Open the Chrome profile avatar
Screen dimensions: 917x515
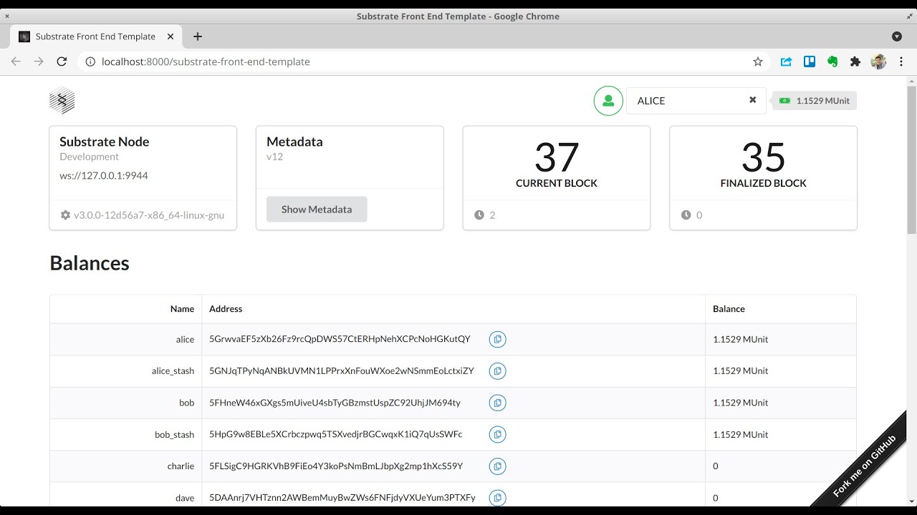(x=879, y=62)
